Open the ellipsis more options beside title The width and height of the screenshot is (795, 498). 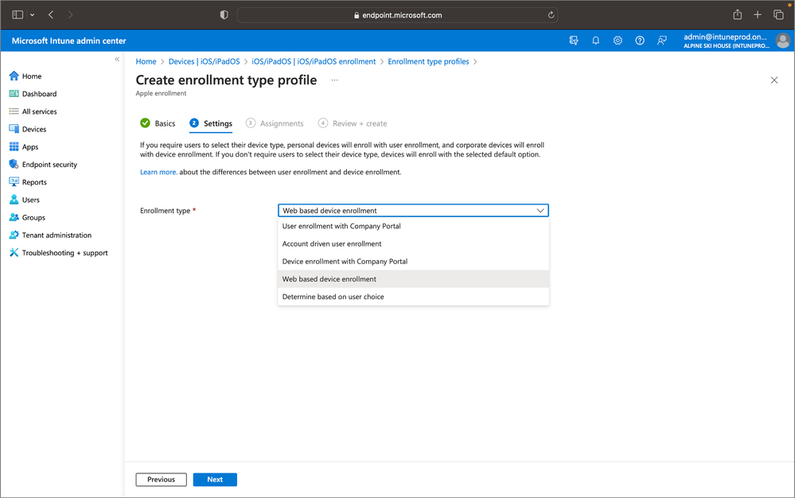point(334,80)
